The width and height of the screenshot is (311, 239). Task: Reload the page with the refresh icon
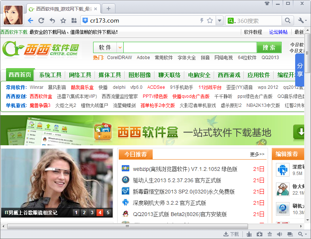[x=41, y=20]
